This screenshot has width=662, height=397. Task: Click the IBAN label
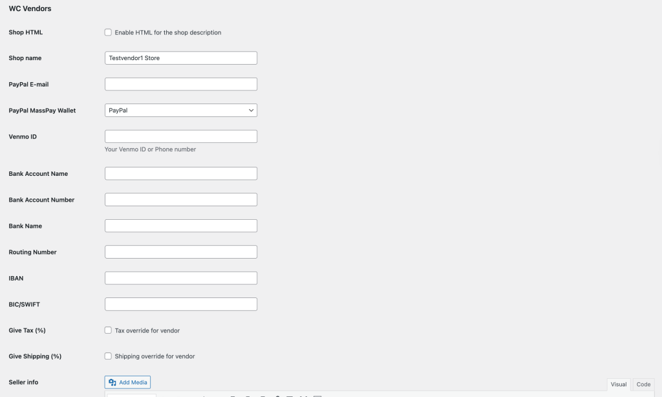pos(16,278)
